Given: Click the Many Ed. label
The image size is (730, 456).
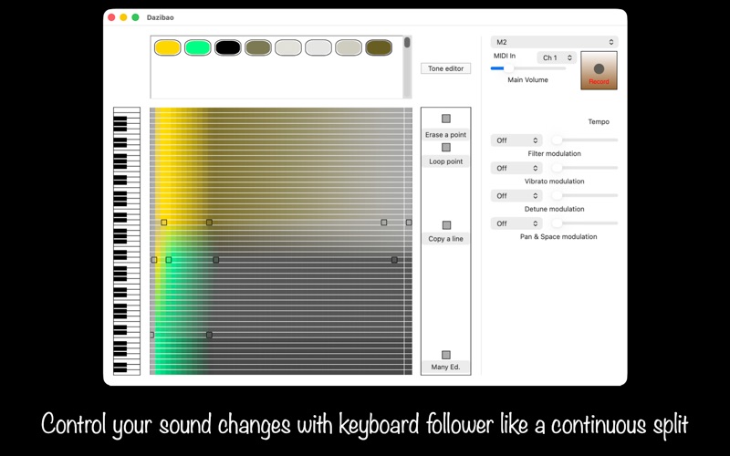Looking at the screenshot, I should (x=445, y=367).
